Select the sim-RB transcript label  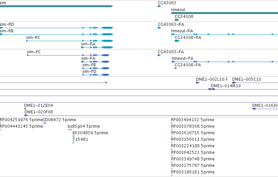[7, 31]
